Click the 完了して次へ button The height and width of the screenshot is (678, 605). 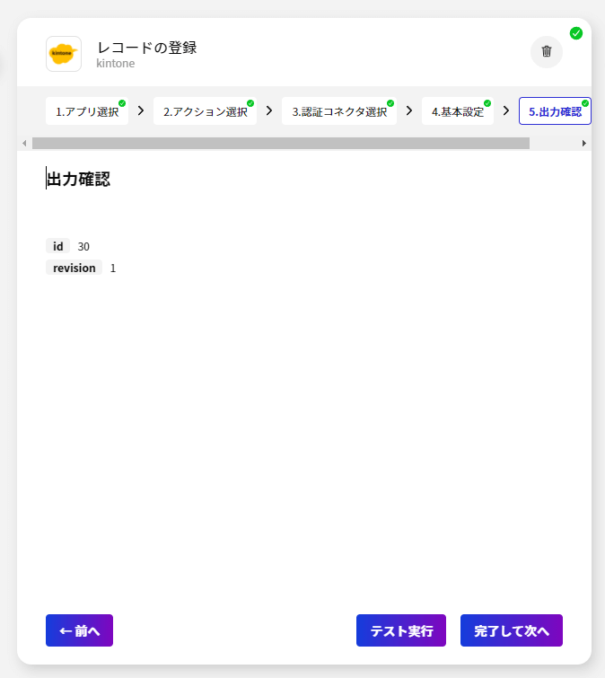point(512,630)
